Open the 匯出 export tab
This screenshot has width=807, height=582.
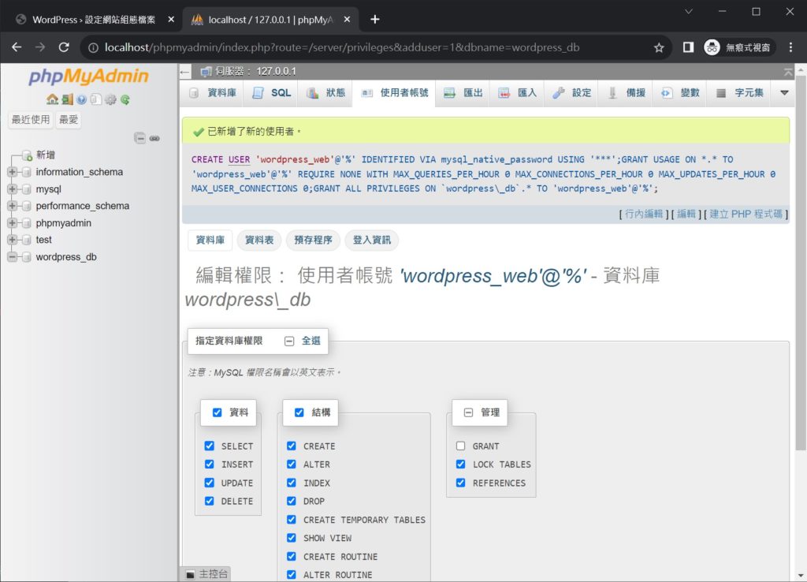(x=463, y=93)
